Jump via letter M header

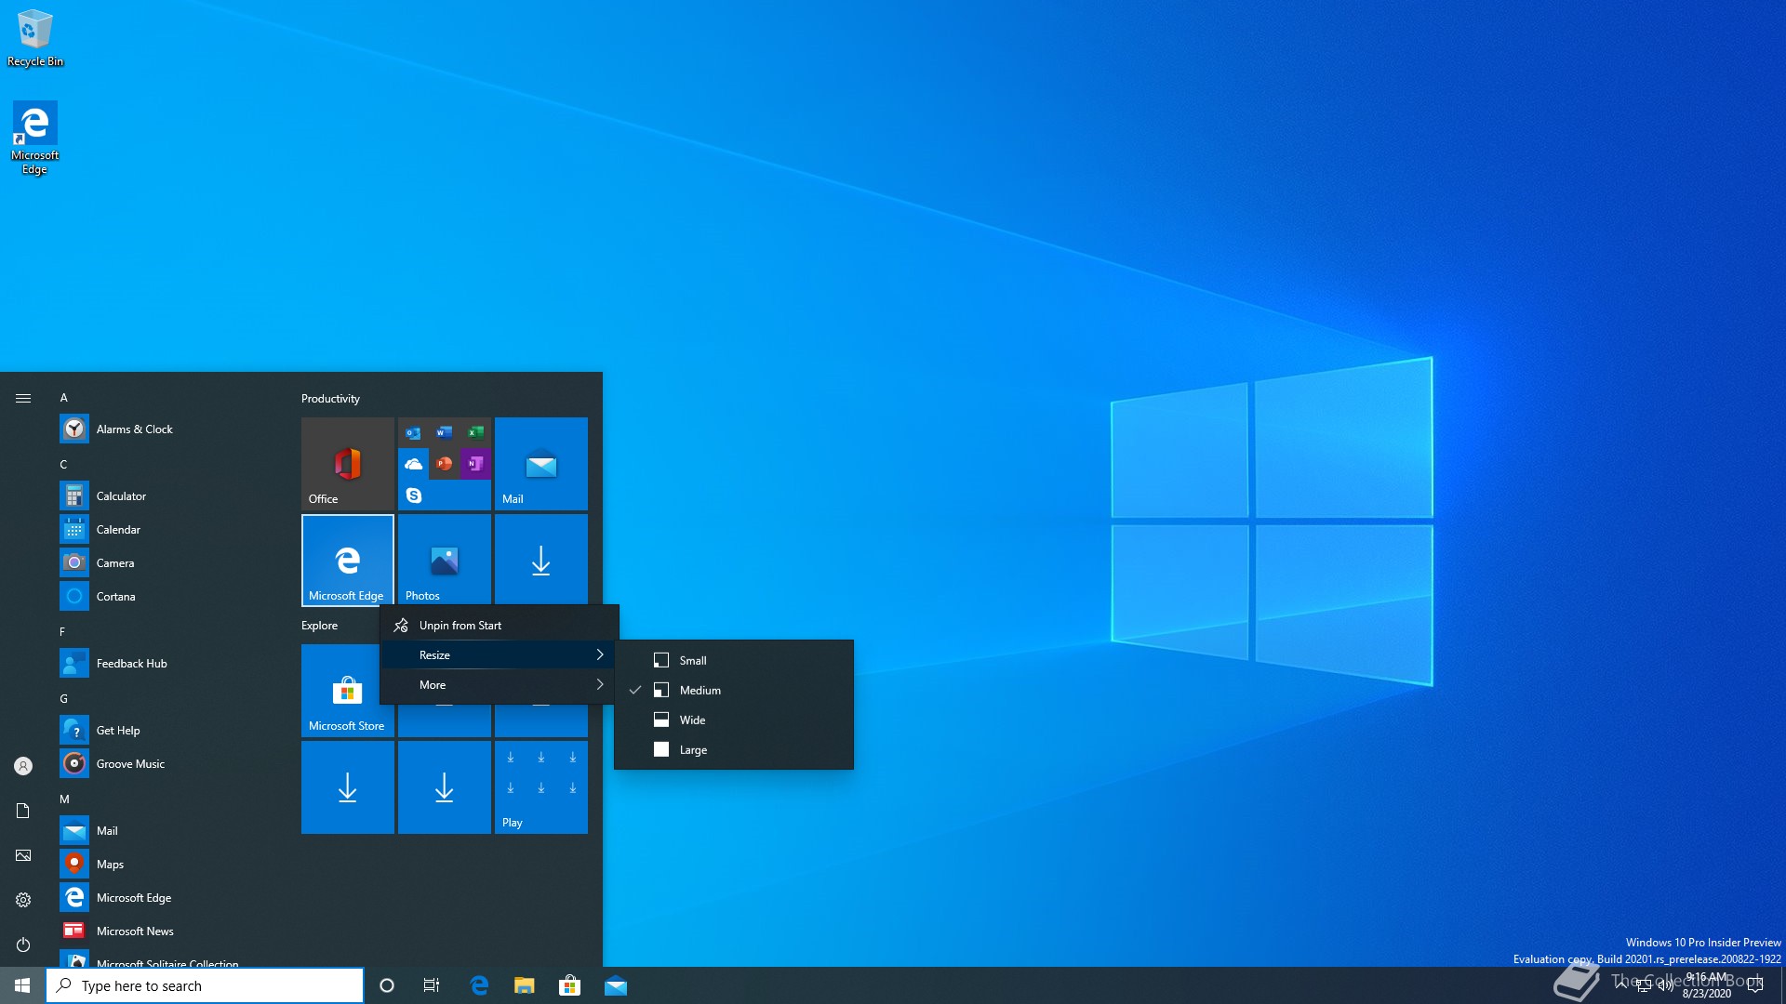pos(64,799)
